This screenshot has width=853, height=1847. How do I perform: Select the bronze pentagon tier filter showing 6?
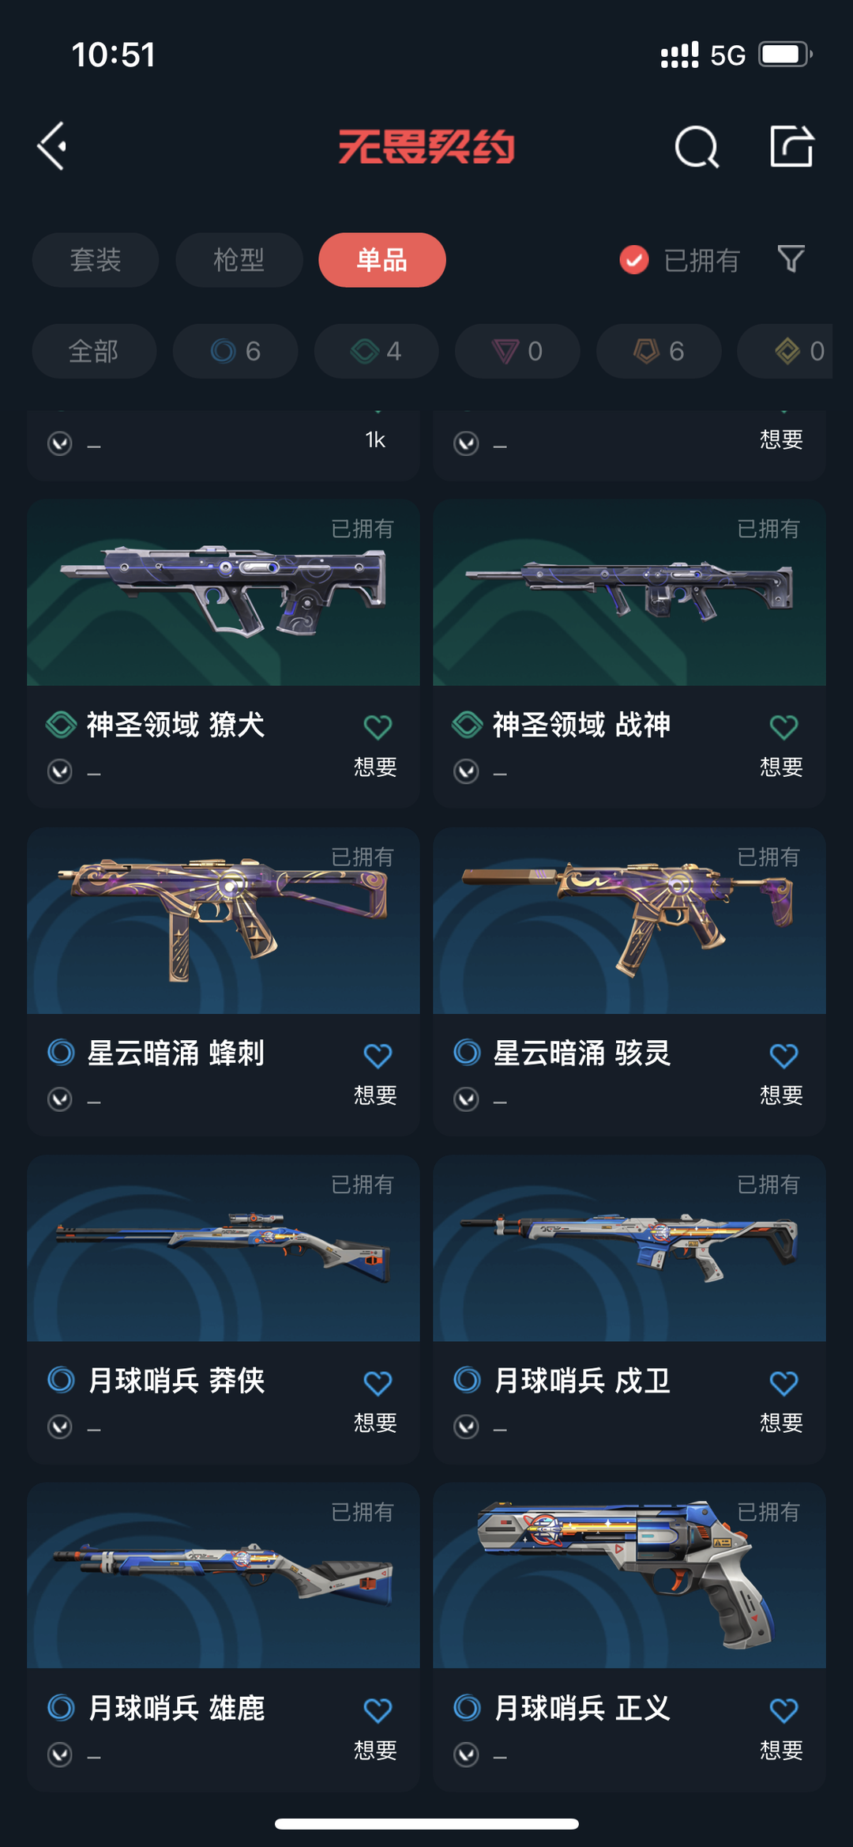[x=659, y=351]
